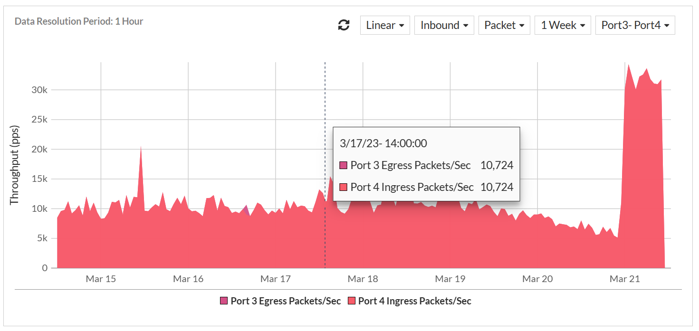This screenshot has width=699, height=331.
Task: Open the Linear scale dropdown
Action: coord(385,25)
